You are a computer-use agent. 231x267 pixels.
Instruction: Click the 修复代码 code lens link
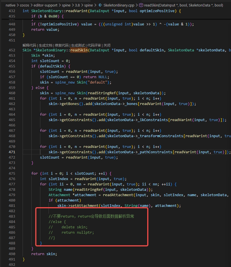(x=61, y=45)
